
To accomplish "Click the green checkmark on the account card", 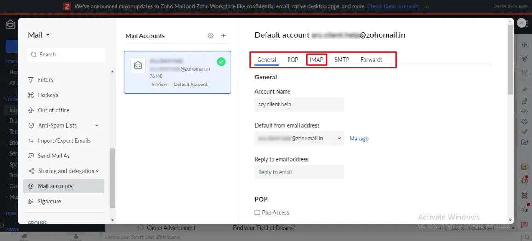I will [221, 62].
